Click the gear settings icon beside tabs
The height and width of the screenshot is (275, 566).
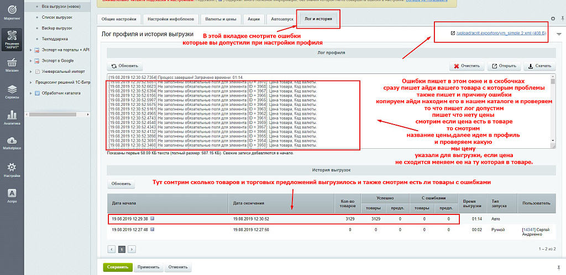point(553,19)
